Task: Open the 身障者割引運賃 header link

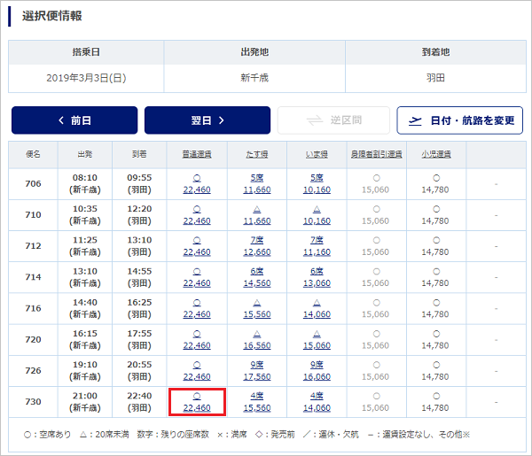Action: pos(377,154)
